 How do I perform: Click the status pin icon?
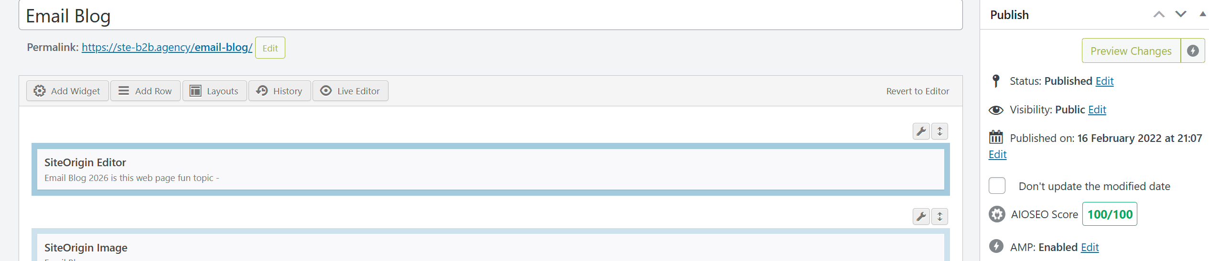coord(996,81)
